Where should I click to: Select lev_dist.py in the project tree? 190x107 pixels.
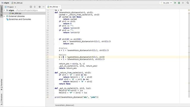click(16, 13)
